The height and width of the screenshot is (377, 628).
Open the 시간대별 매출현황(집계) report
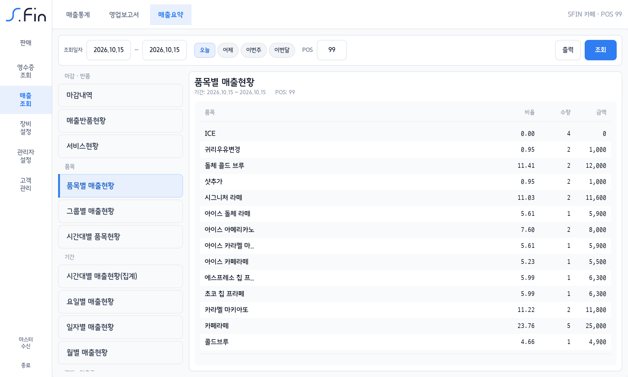pos(121,276)
